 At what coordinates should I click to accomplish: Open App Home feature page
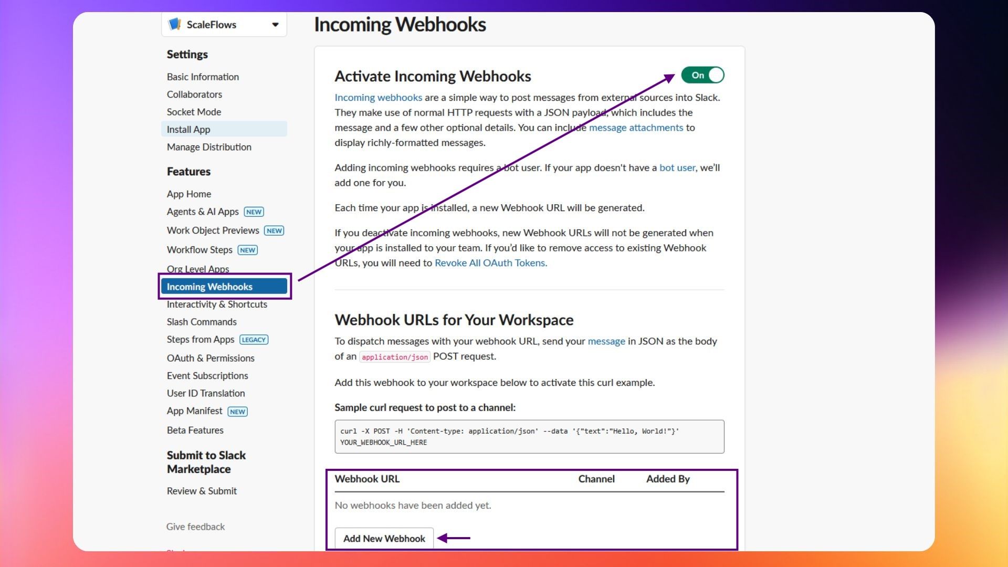coord(189,194)
